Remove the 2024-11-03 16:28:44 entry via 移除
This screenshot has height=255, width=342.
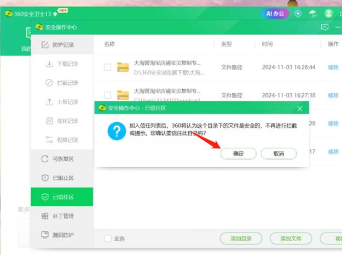333,67
